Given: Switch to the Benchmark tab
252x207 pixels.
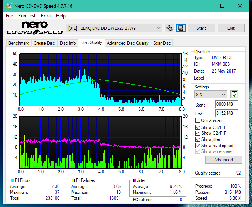Looking at the screenshot, I should pyautogui.click(x=19, y=43).
